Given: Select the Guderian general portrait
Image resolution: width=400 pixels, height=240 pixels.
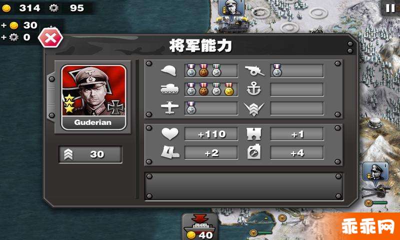Looking at the screenshot, I should point(93,97).
